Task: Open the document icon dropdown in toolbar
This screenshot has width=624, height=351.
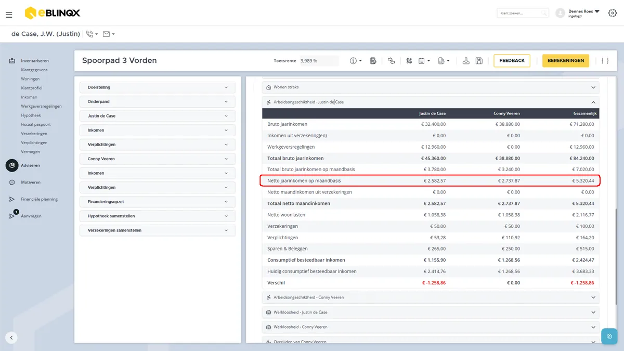Action: (444, 61)
